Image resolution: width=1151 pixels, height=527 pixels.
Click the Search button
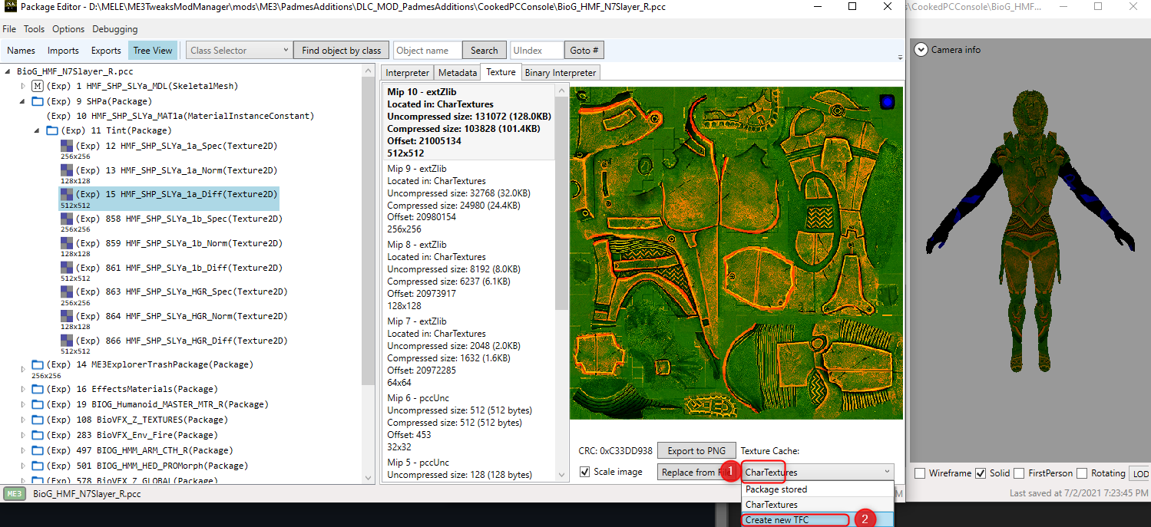point(485,51)
